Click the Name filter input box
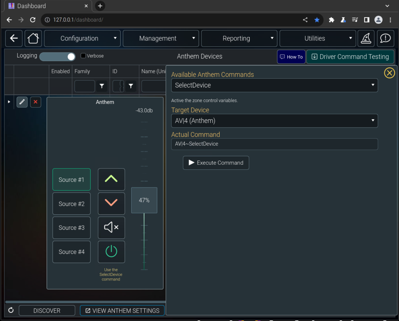 153,86
